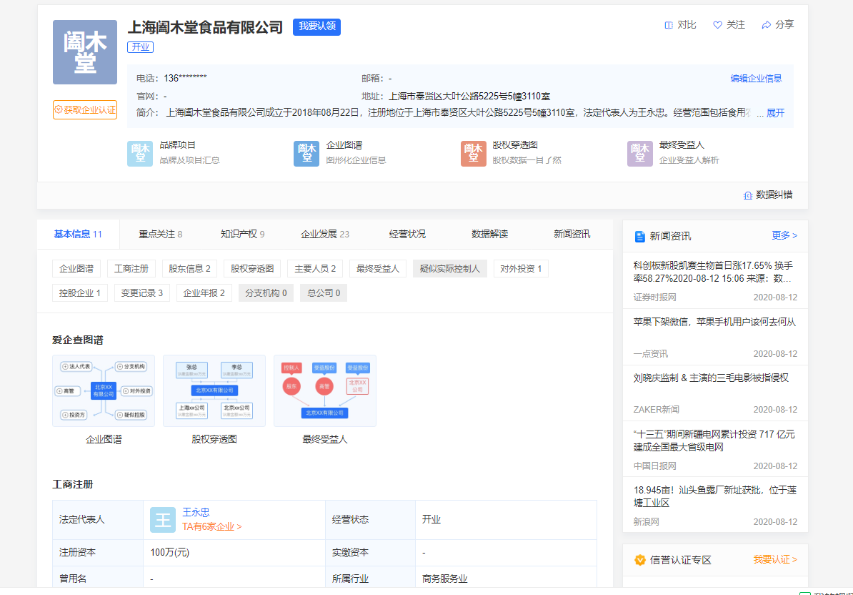
Task: Select the 企业年报 2 chip
Action: point(204,293)
